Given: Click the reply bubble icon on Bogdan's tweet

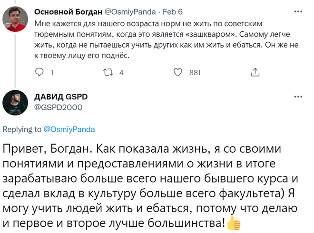Looking at the screenshot, I should click(39, 72).
